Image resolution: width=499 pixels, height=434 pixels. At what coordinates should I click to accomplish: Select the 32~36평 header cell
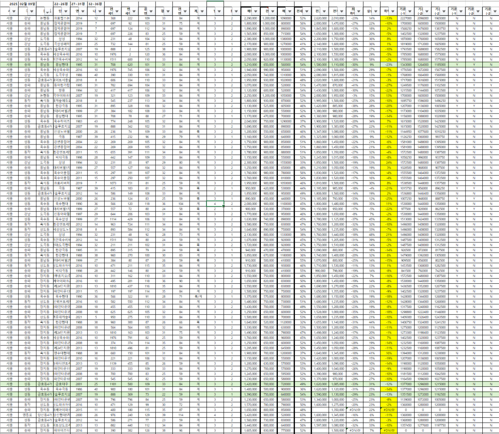pyautogui.click(x=96, y=4)
